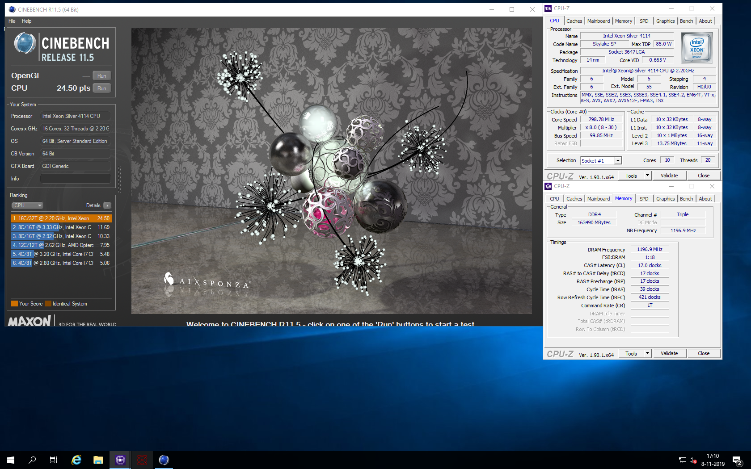This screenshot has height=469, width=751.
Task: Open SPD tab in upper CPU-Z
Action: coord(644,21)
